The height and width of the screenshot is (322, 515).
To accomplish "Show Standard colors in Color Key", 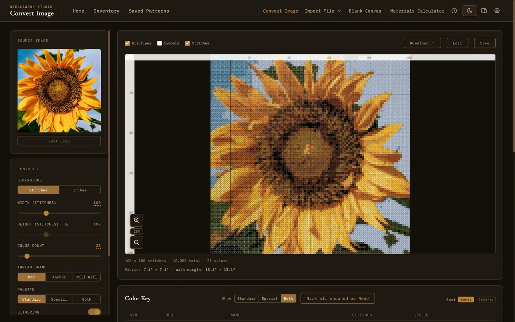I will click(x=246, y=298).
